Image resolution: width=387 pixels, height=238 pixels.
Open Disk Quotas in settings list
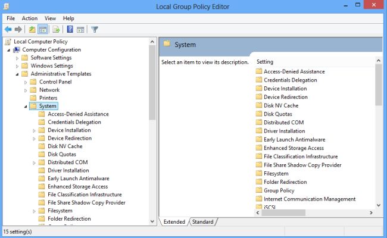[x=278, y=114]
